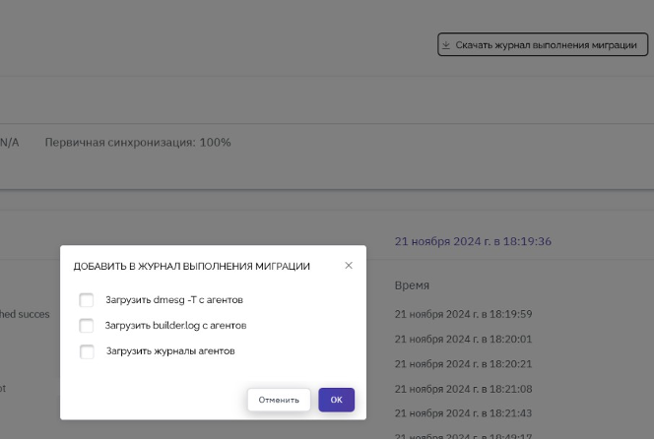Check the 'Загрузить журналы агентов' box
Viewport: 654px width, 440px height.
87,351
